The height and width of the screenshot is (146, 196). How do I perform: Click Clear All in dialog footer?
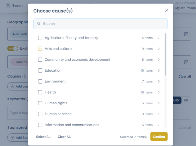point(64,137)
